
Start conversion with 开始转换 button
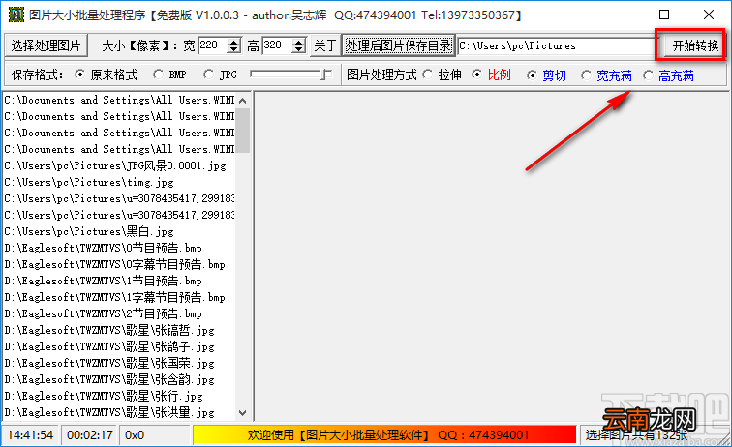pos(695,45)
